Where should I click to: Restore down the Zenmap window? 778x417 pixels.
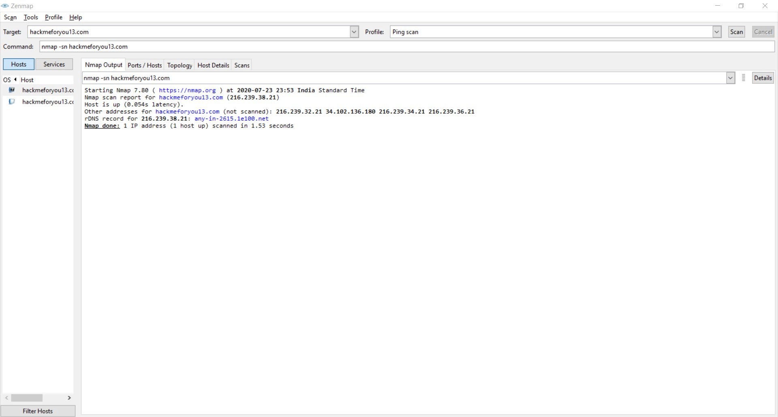(x=741, y=6)
